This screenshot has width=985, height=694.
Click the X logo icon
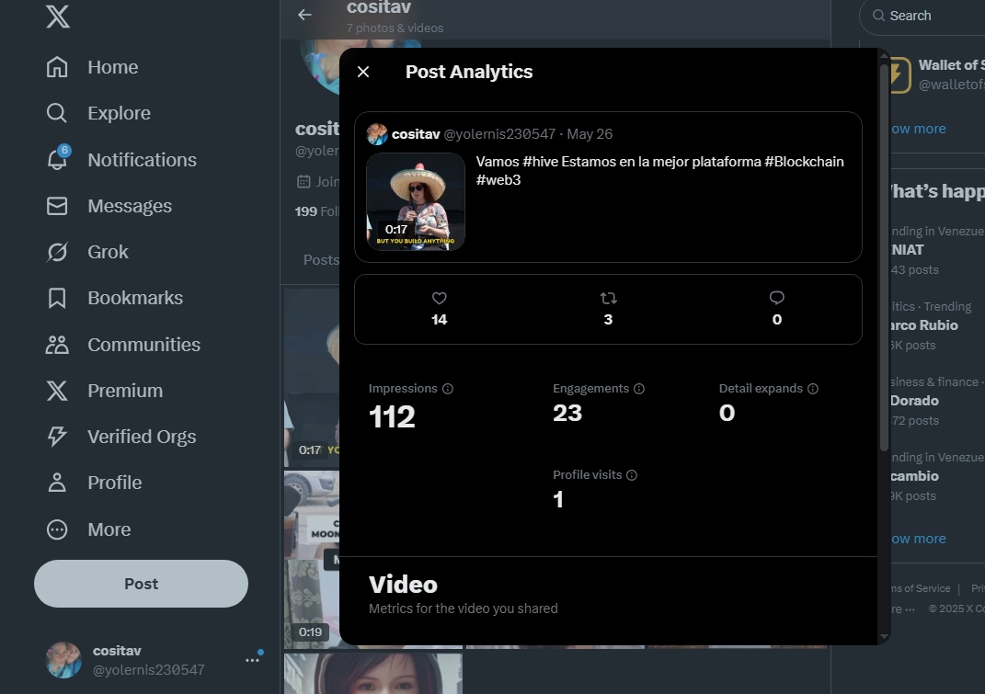[58, 16]
